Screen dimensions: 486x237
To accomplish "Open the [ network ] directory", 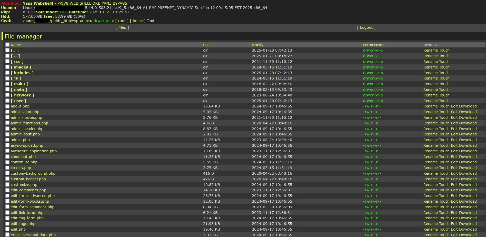I will [x=23, y=95].
